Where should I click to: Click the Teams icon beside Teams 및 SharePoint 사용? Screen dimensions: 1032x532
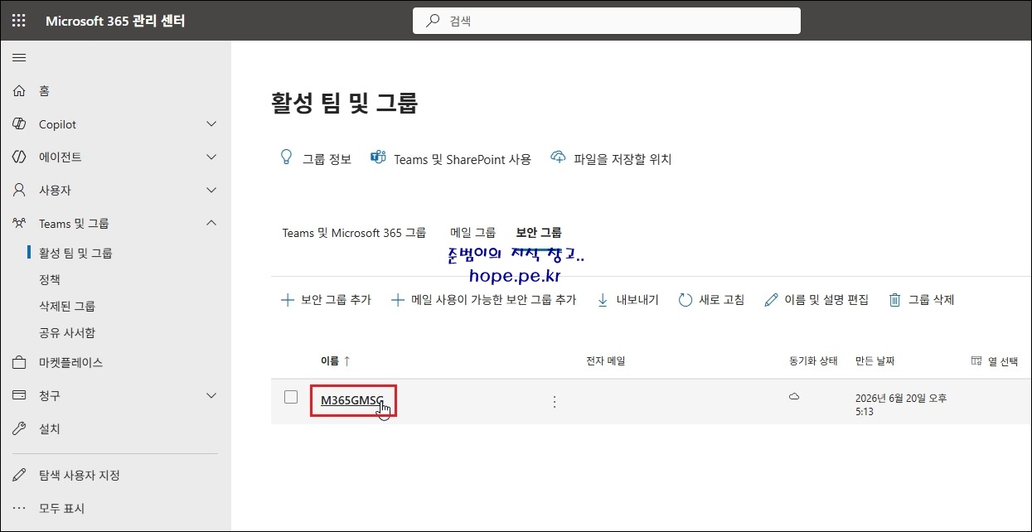379,157
